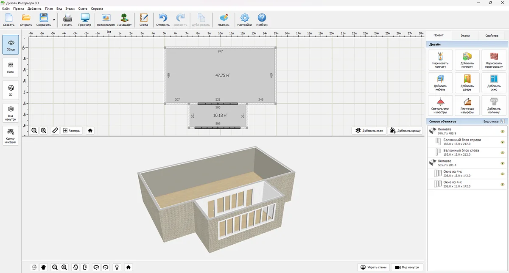Switch to the Проект tab
The height and width of the screenshot is (273, 509).
[x=439, y=36]
